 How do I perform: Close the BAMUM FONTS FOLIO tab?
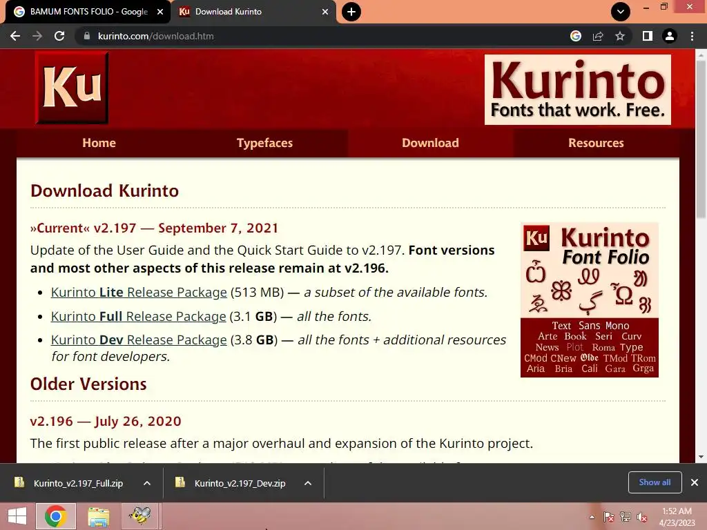tap(160, 12)
